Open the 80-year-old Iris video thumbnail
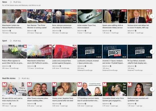The width and height of the screenshot is (156, 111). 14,89
